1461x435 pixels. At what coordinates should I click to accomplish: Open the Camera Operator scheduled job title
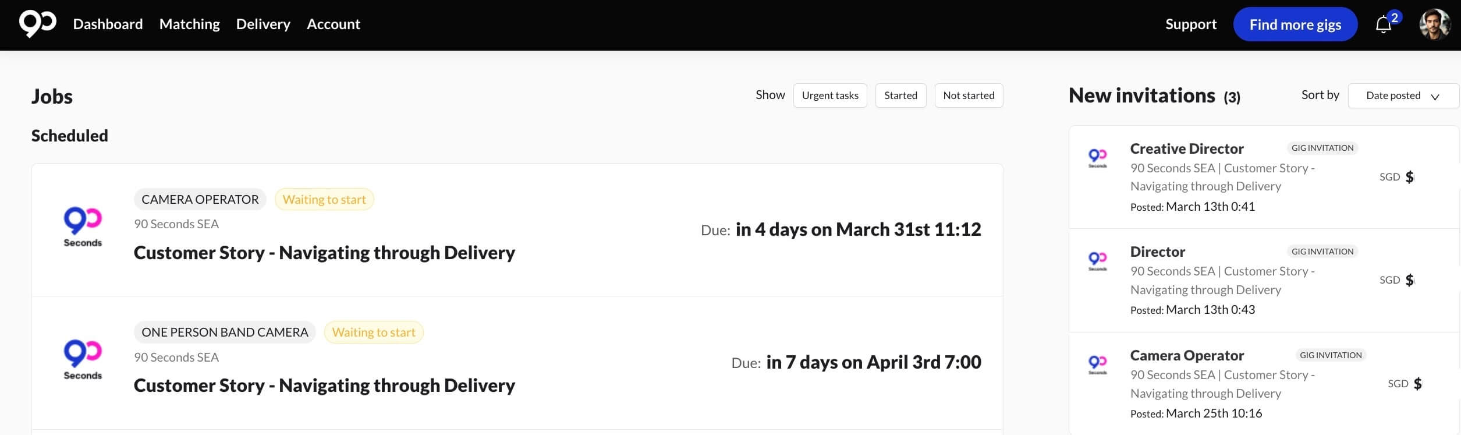(x=324, y=253)
